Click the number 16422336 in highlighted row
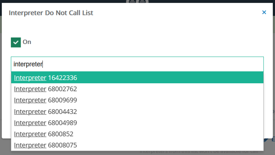This screenshot has height=155, width=275. (x=62, y=78)
